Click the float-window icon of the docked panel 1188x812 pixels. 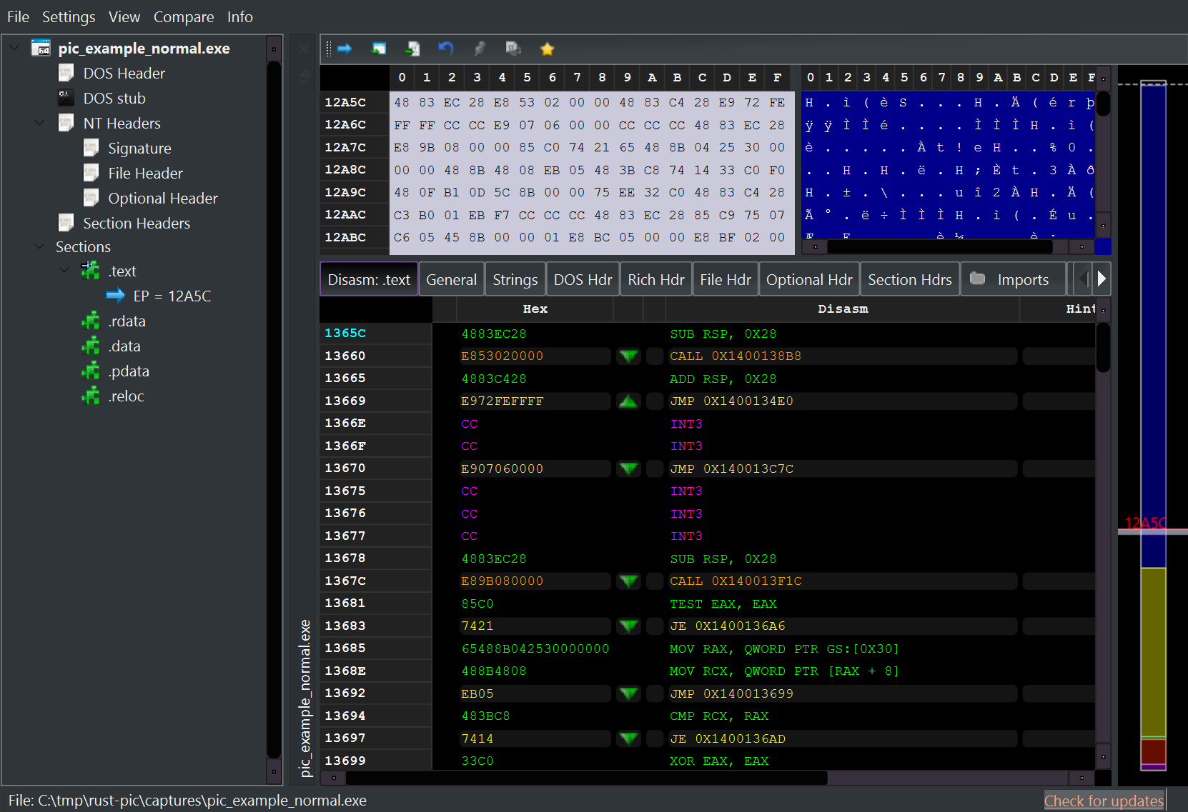[x=304, y=75]
